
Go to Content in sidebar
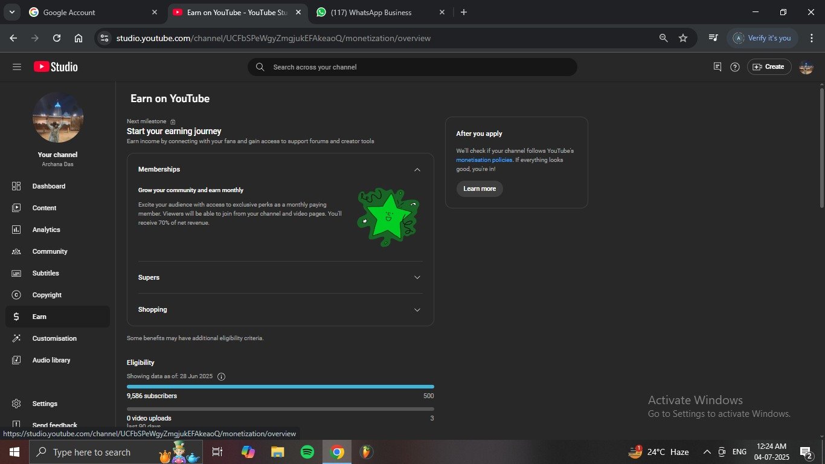click(57, 208)
